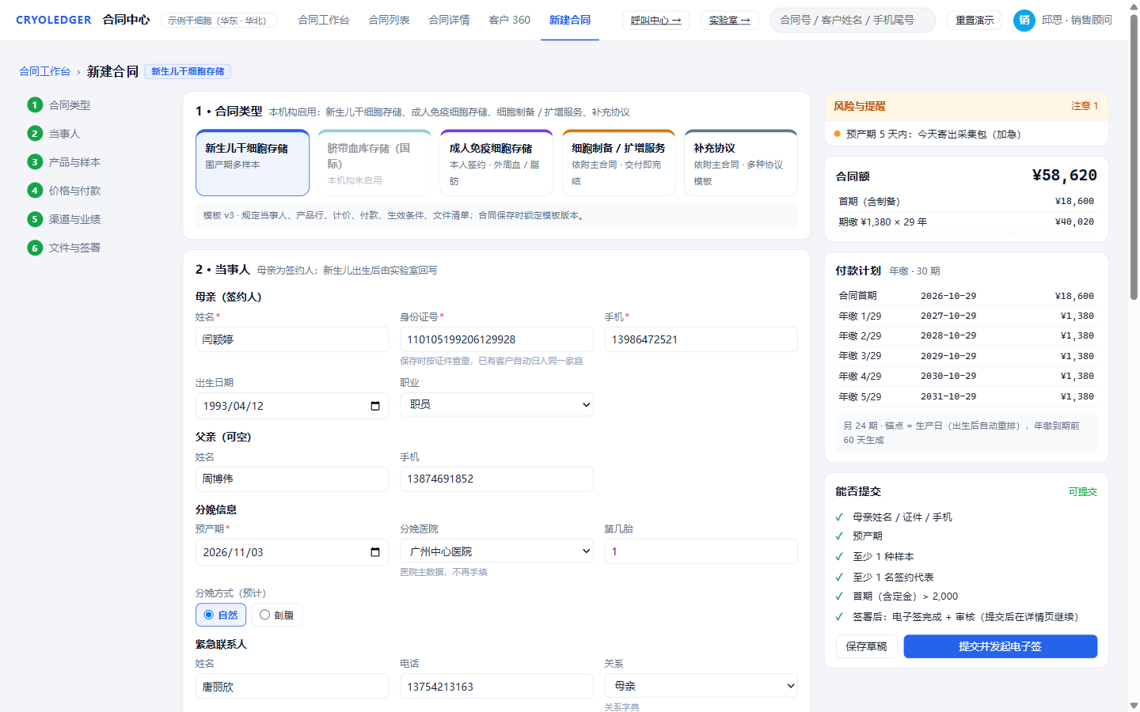Choose the 成人免疫细胞存储 contract type card

[496, 163]
